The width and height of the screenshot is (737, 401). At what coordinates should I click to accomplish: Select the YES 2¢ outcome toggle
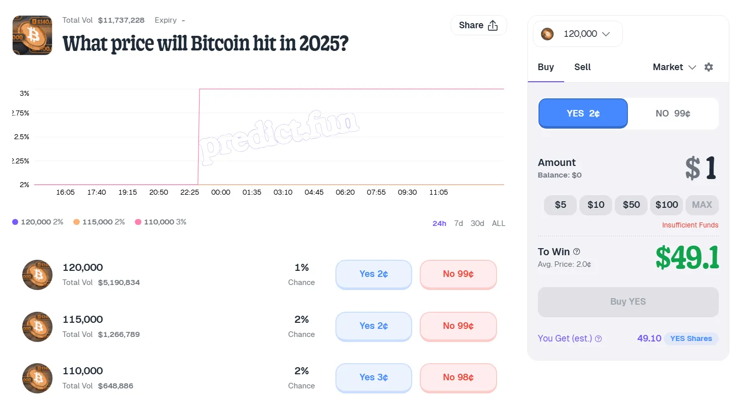click(x=583, y=113)
